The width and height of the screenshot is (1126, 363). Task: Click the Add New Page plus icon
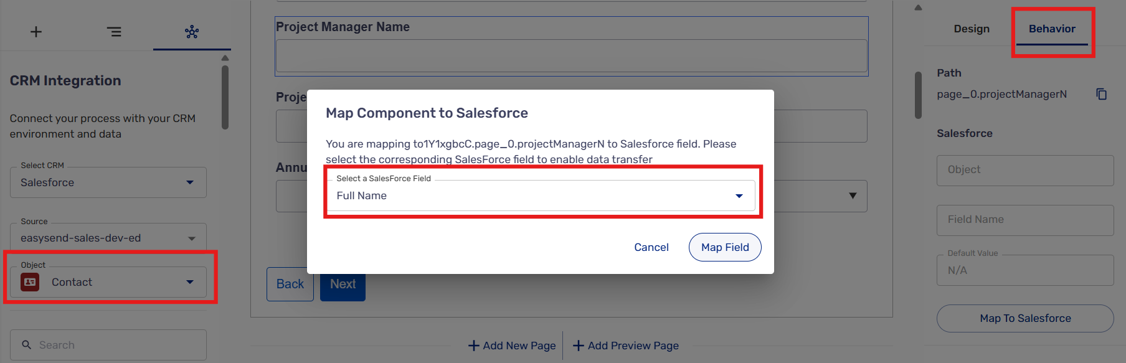(474, 346)
